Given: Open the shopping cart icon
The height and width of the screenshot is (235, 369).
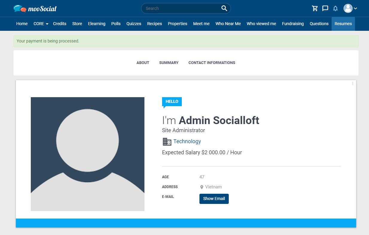Looking at the screenshot, I should click(x=315, y=8).
